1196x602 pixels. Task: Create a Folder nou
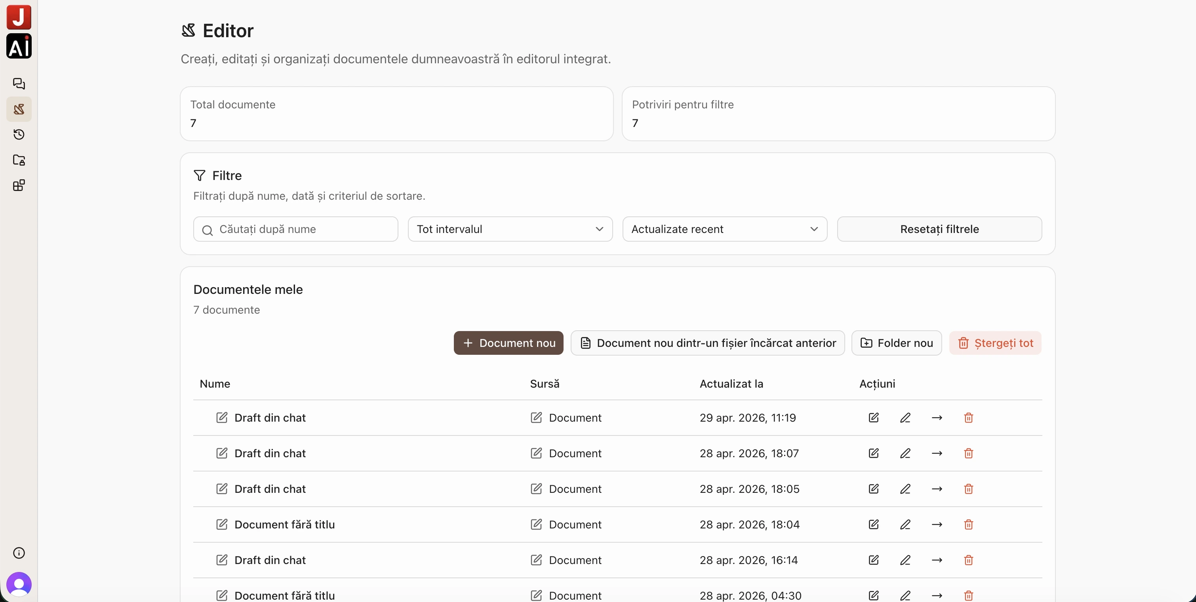click(897, 343)
